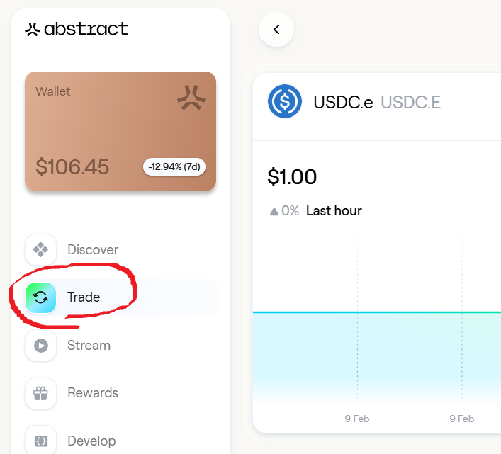
Task: Click the price chart line
Action: coord(377,312)
